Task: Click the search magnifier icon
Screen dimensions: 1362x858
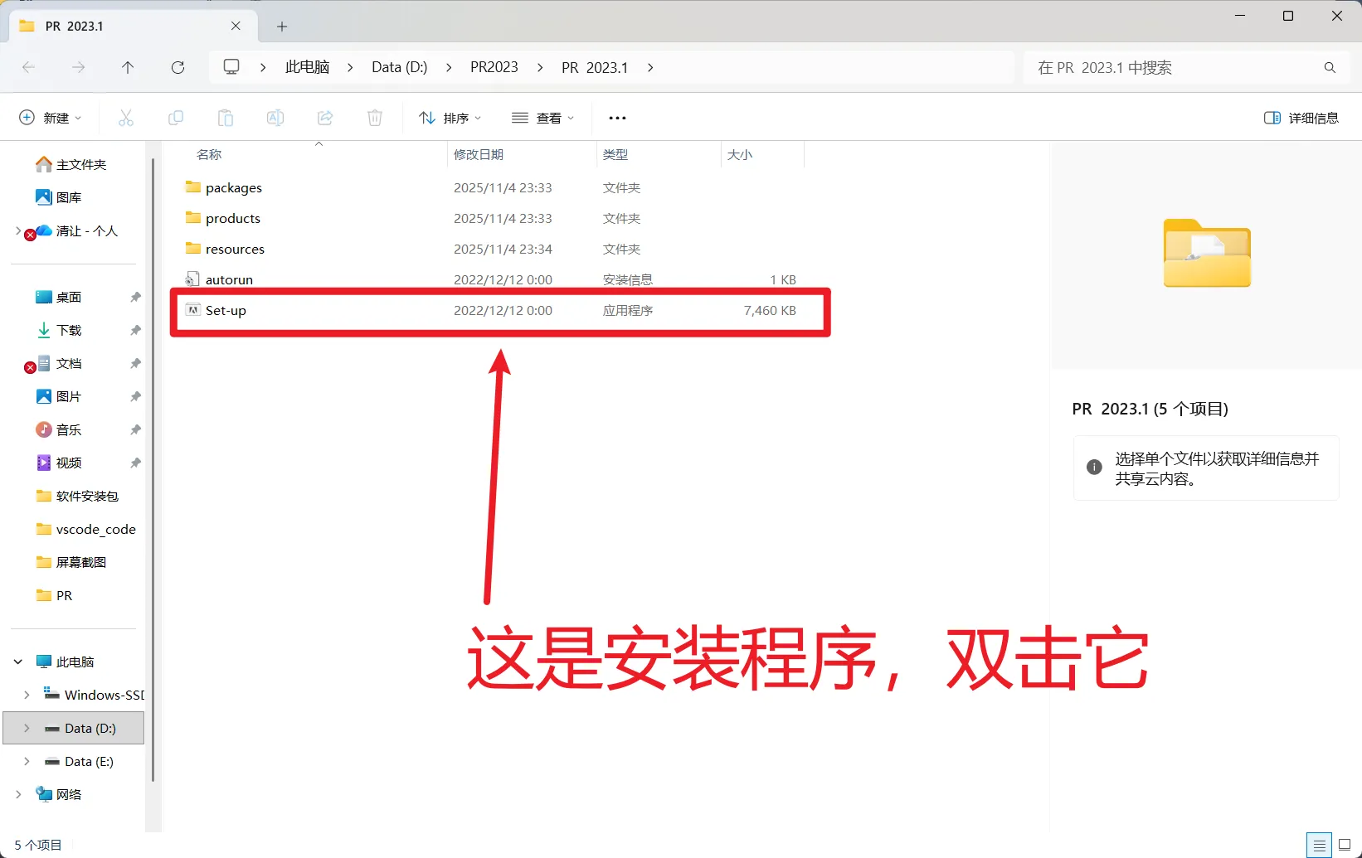Action: [x=1330, y=67]
